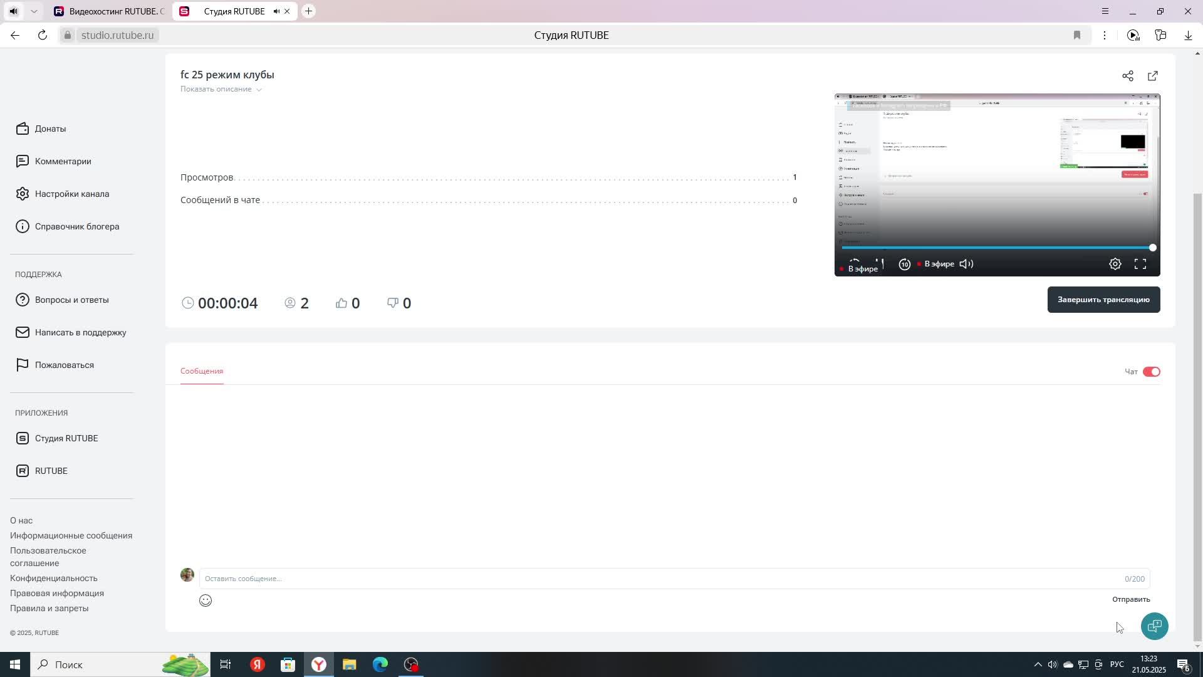Screen dimensions: 1203x677
Task: Click the Windows taskbar search box
Action: tap(119, 664)
